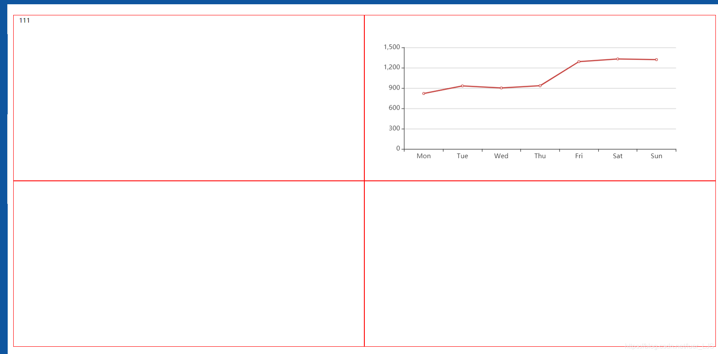Click the Thu data point on line chart

point(540,86)
